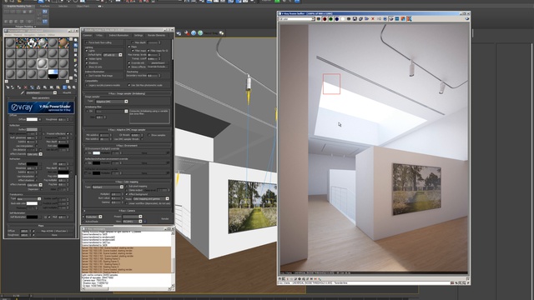Toggle Force back face culling checkbox
534x300 pixels.
coord(87,42)
